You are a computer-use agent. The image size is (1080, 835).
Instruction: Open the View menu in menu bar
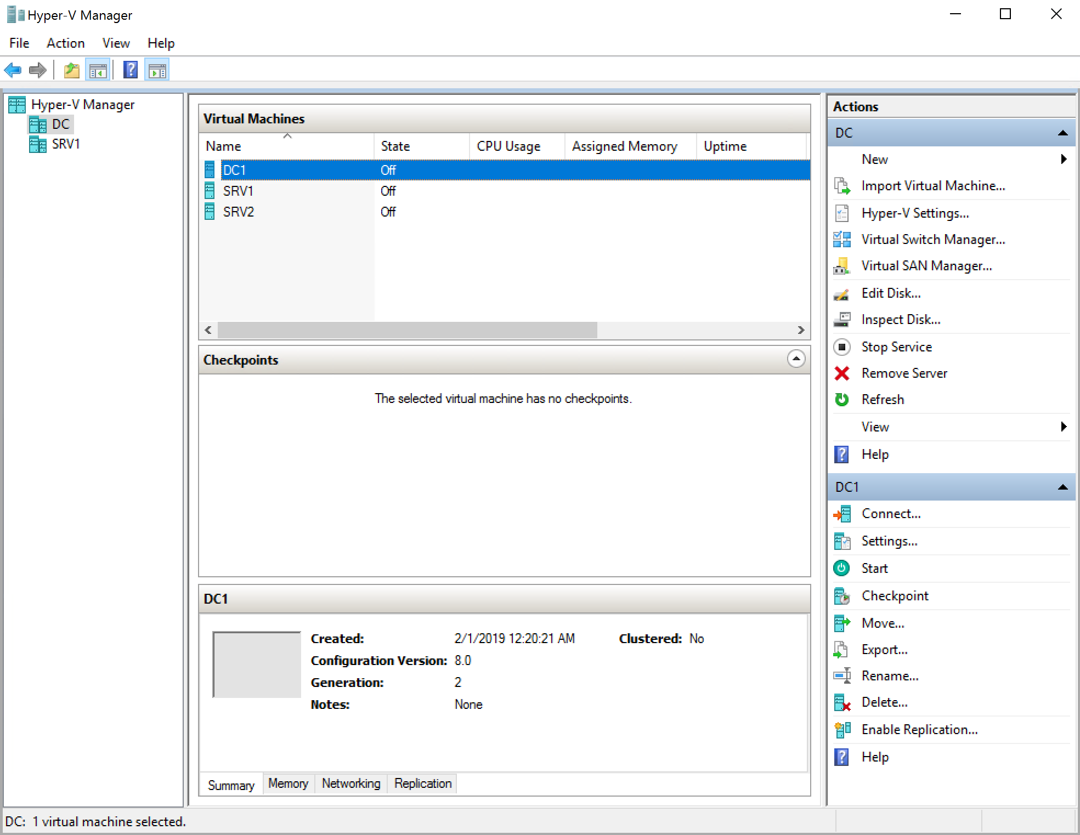[116, 43]
